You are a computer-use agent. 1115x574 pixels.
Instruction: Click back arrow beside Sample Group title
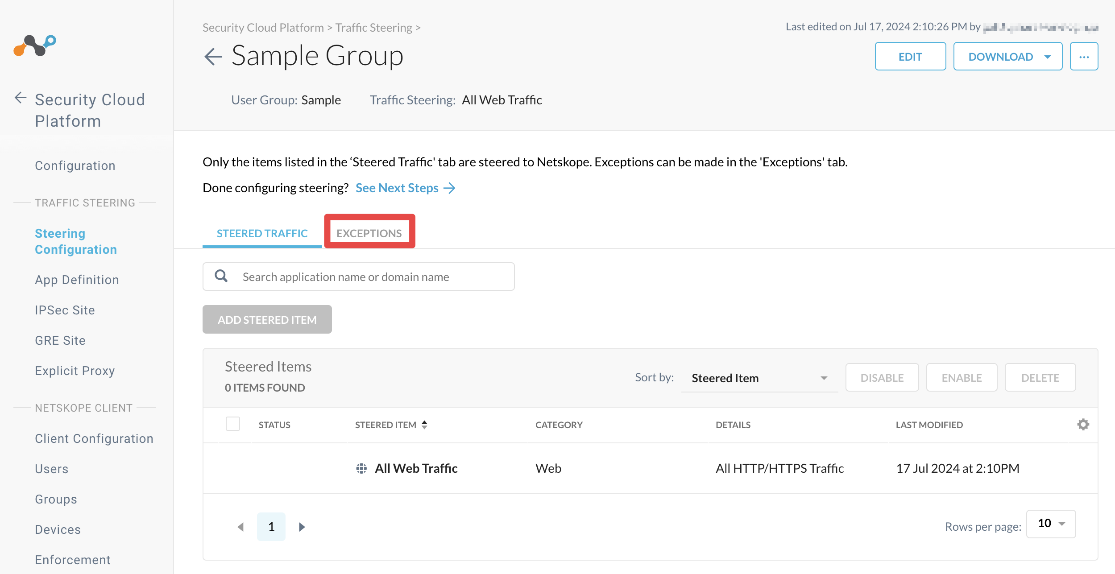pos(213,57)
